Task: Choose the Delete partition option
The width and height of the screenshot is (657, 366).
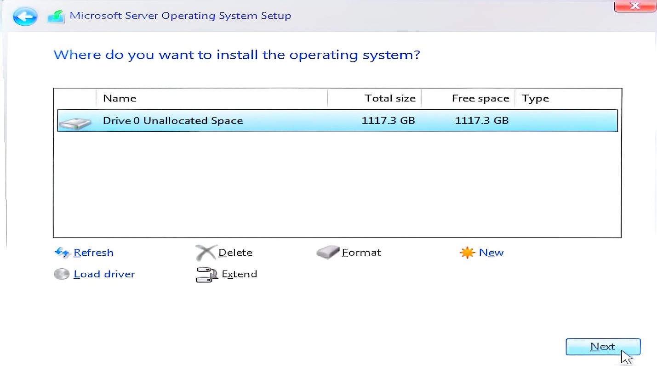Action: click(x=235, y=253)
